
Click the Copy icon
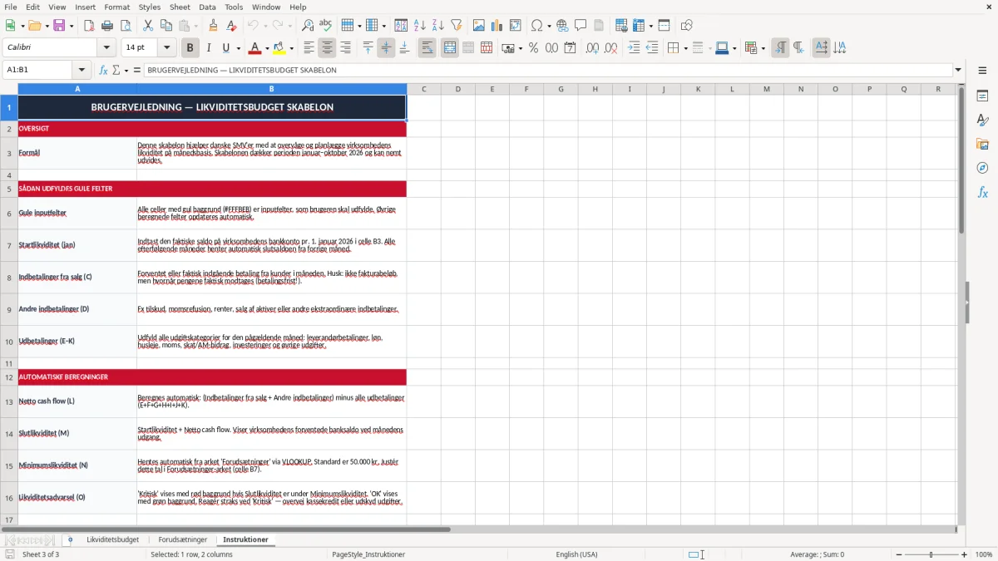166,26
